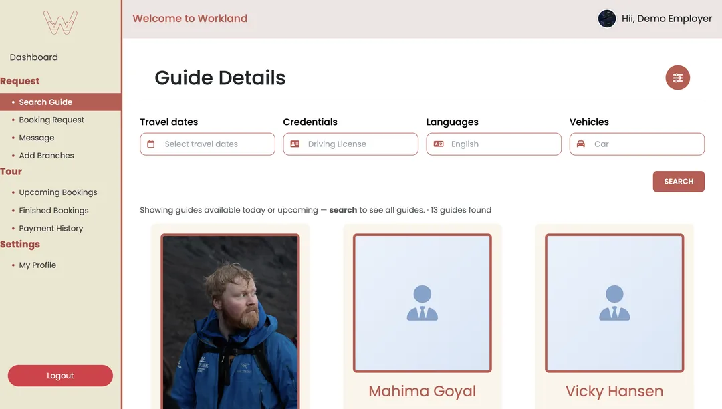Open the filter settings round button
Viewport: 722px width, 409px height.
(677, 78)
